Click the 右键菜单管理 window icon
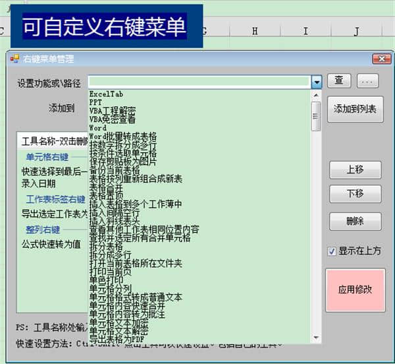This screenshot has height=364, width=395. tap(14, 59)
